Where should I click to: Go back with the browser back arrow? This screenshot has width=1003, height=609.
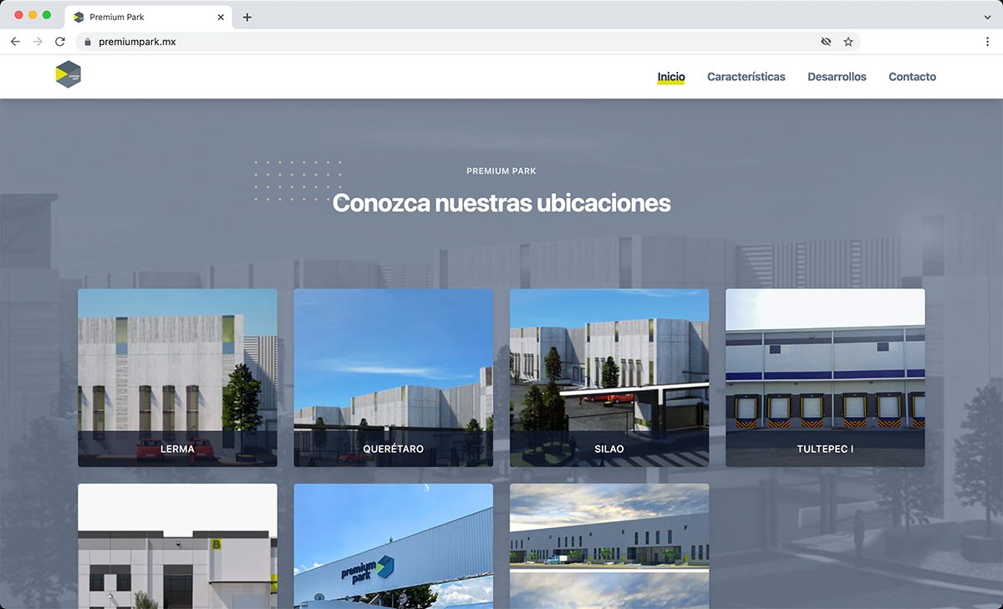tap(15, 42)
